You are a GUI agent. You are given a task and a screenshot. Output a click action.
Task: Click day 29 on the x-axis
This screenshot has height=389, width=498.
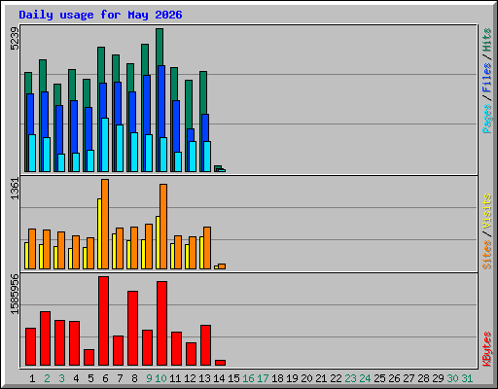tap(438, 378)
